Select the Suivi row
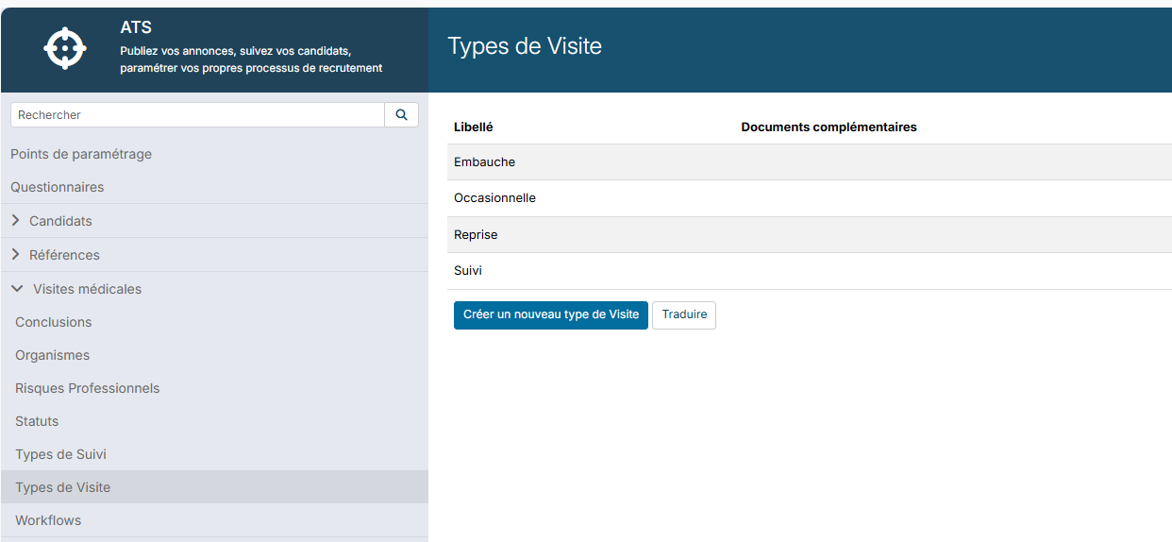The width and height of the screenshot is (1172, 542). 810,271
